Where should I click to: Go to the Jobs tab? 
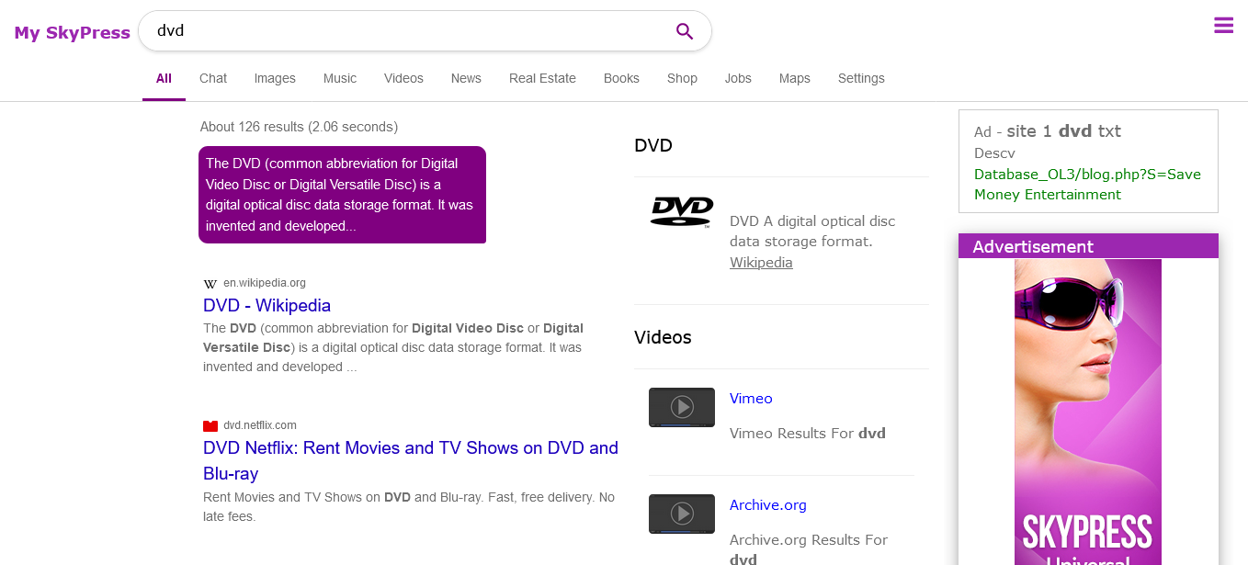738,78
